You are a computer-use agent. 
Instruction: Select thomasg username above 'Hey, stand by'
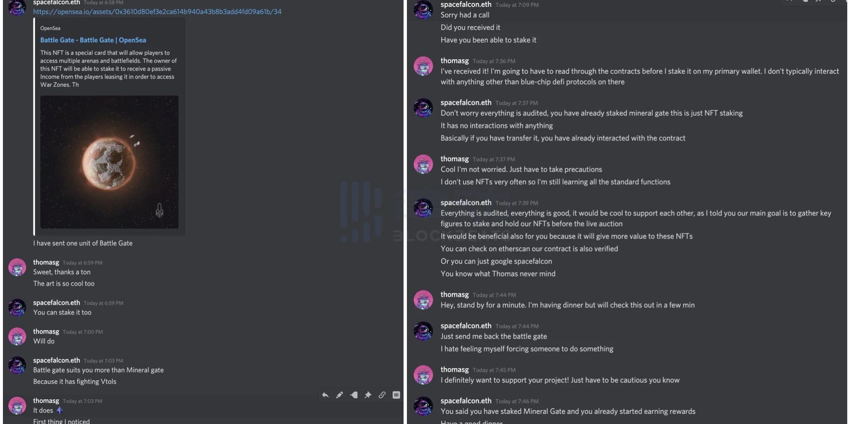tap(455, 295)
